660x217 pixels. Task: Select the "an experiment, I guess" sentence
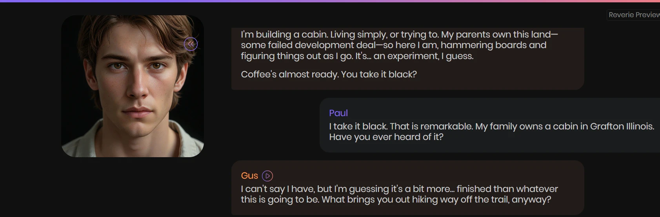click(424, 56)
